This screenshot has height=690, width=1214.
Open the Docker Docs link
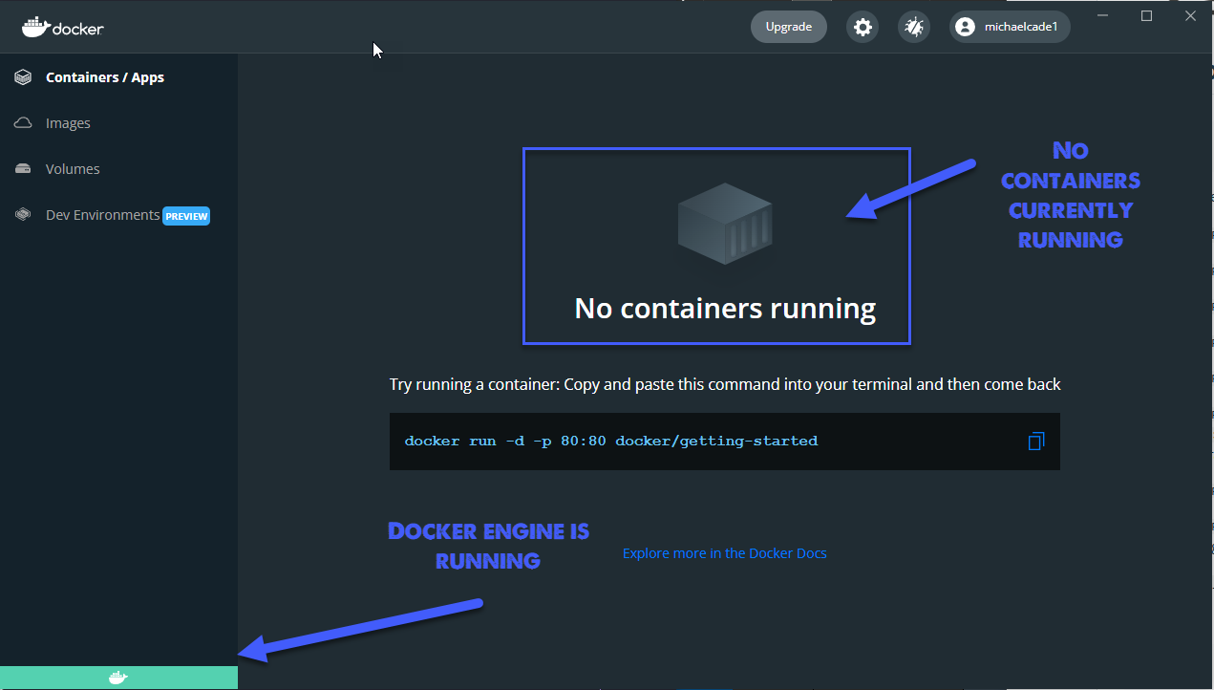pyautogui.click(x=724, y=552)
